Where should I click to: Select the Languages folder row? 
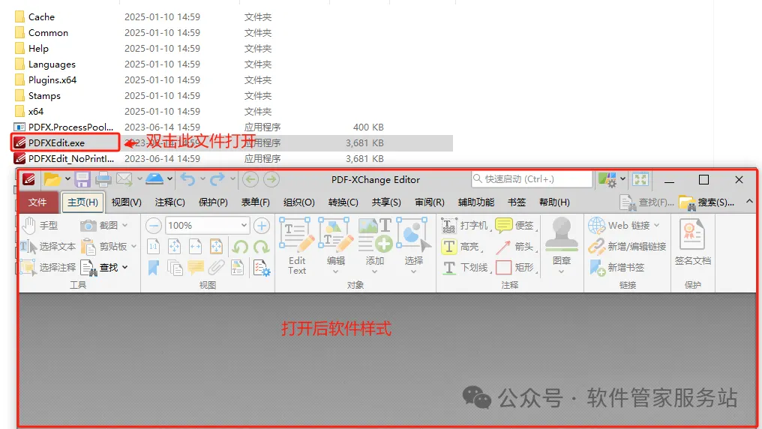click(x=52, y=64)
